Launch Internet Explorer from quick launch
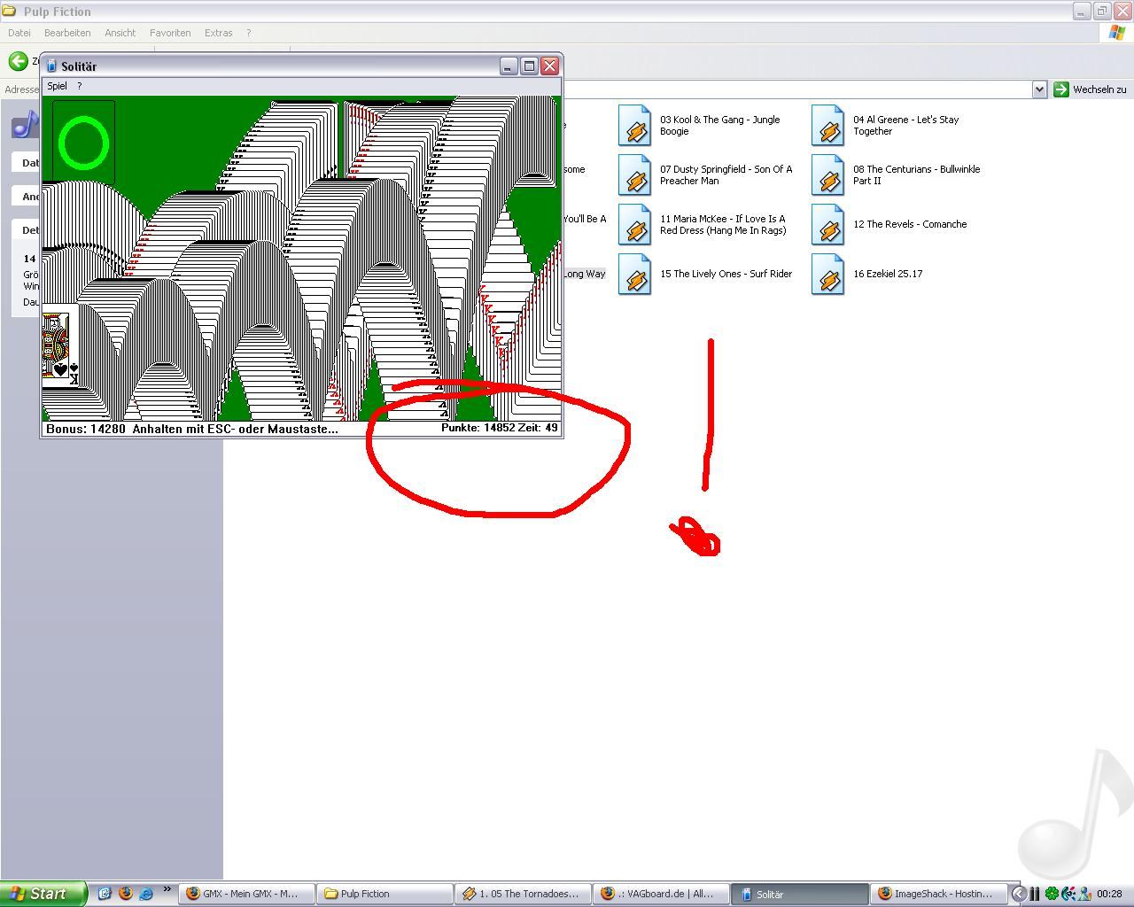Image resolution: width=1134 pixels, height=907 pixels. (x=146, y=894)
